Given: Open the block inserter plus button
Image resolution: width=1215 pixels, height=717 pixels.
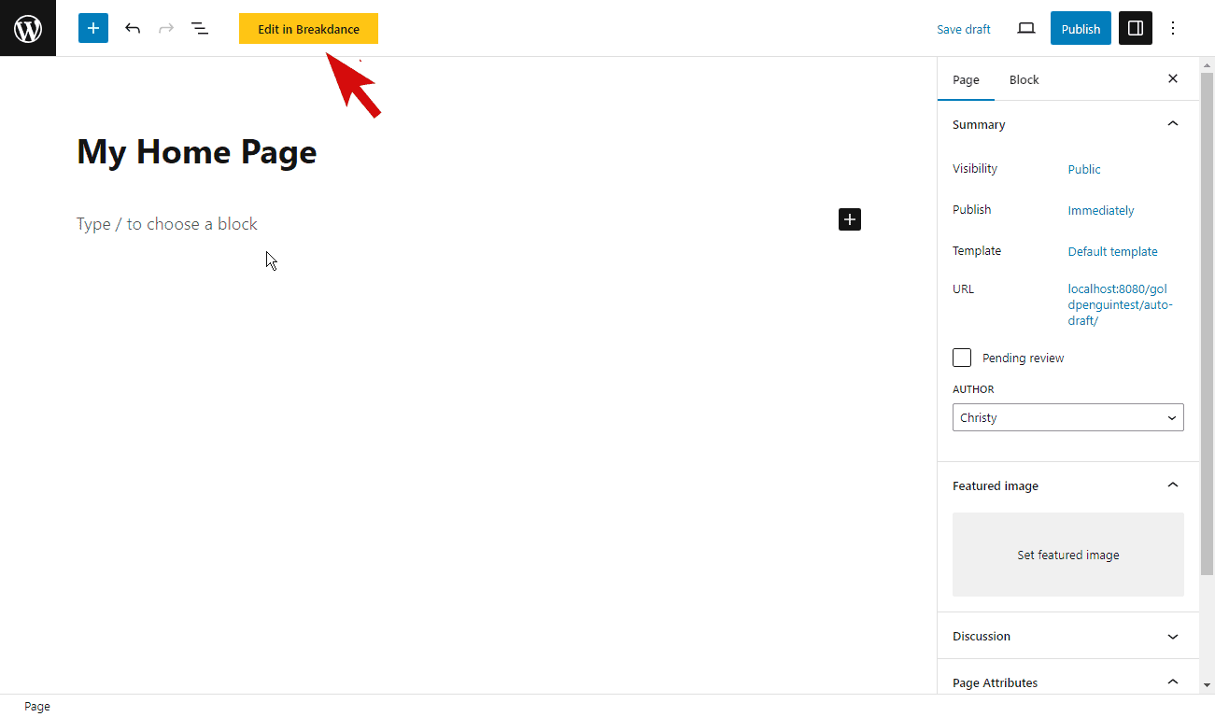Looking at the screenshot, I should [x=93, y=28].
